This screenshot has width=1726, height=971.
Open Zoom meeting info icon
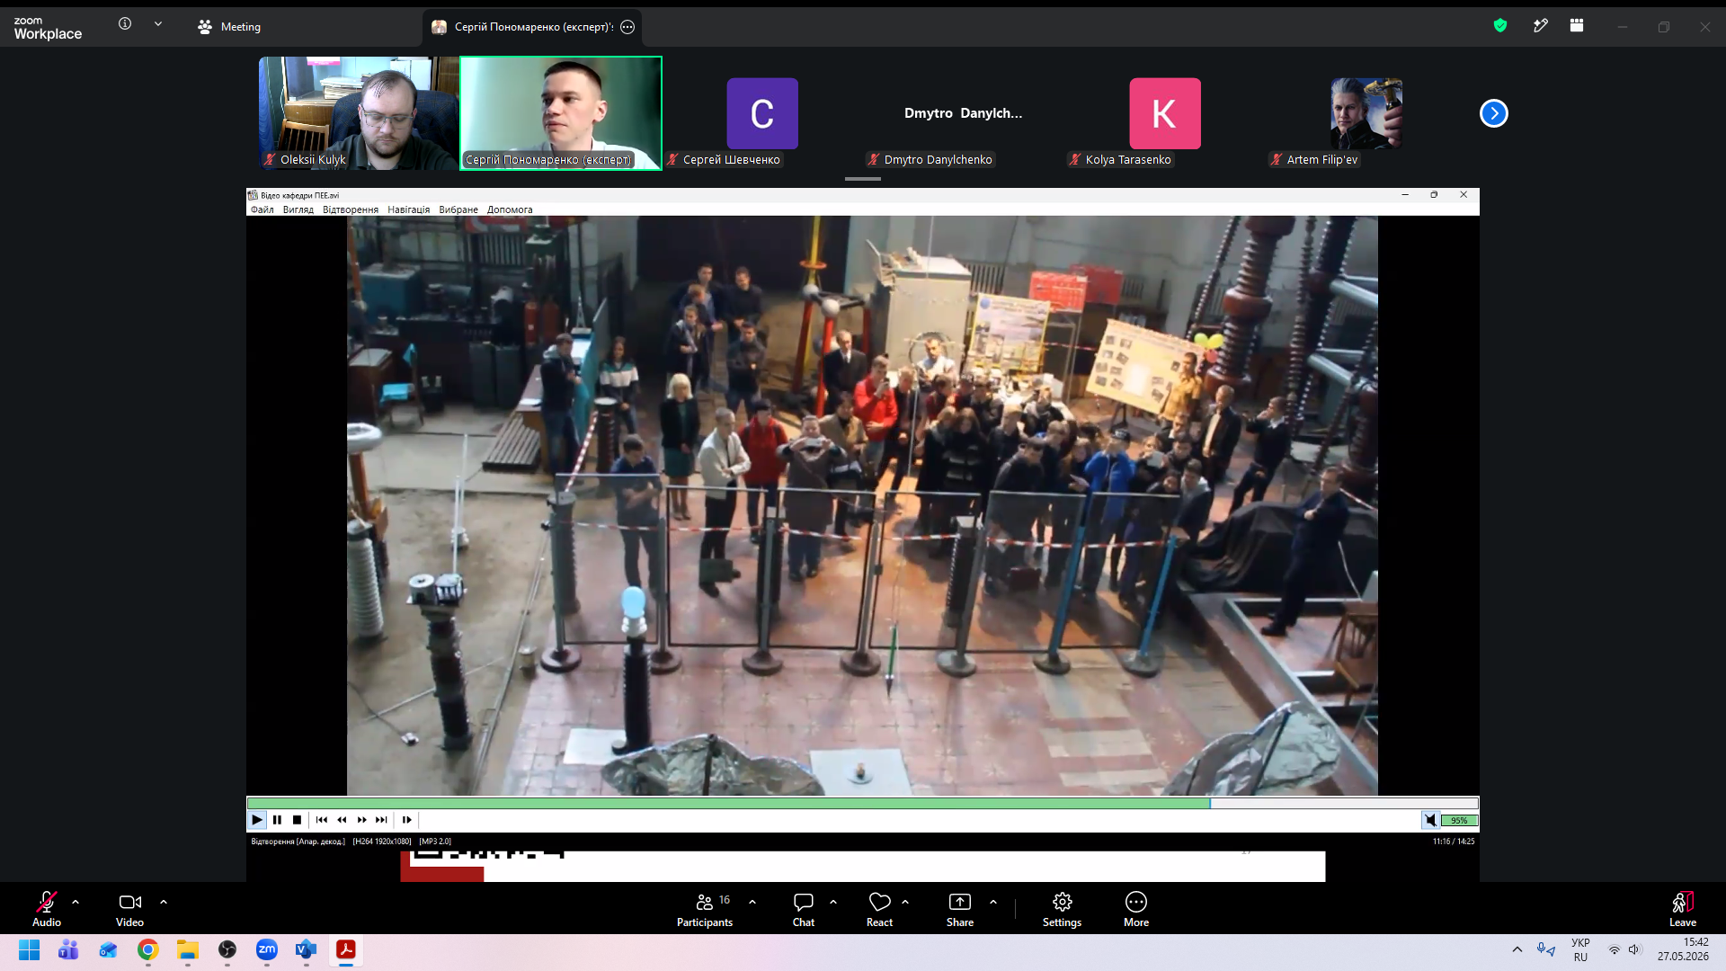125,24
